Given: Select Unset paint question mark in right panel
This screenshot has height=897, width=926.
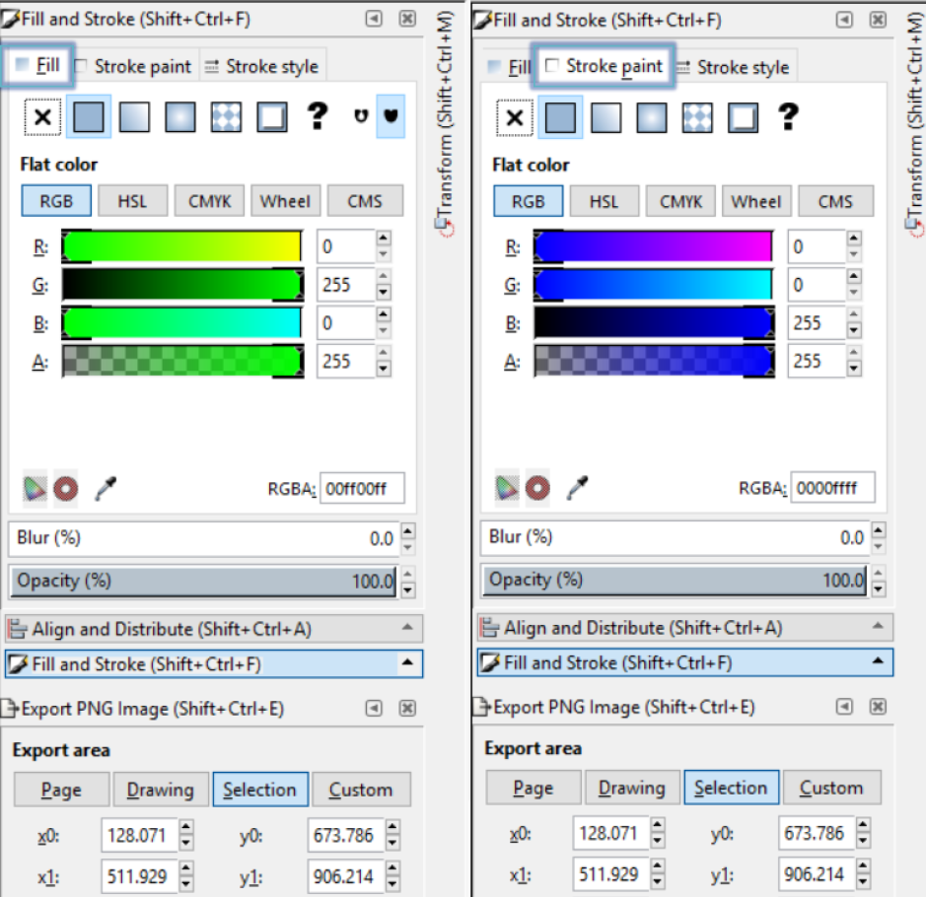Looking at the screenshot, I should tap(789, 117).
